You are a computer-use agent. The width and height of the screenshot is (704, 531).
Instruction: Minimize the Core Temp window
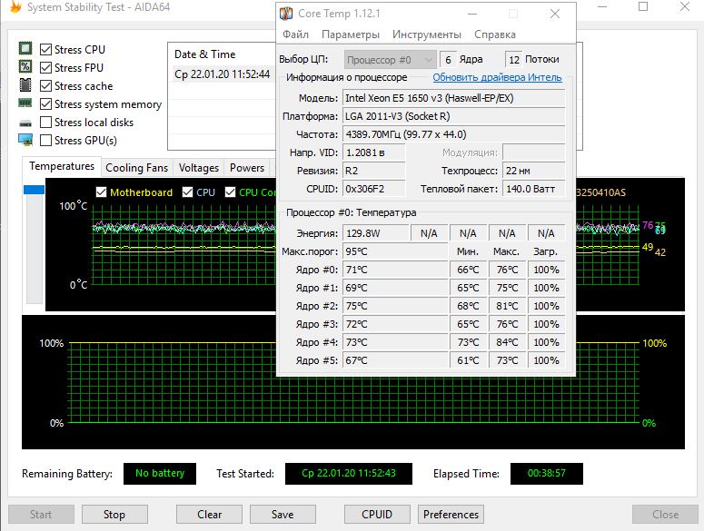point(472,14)
